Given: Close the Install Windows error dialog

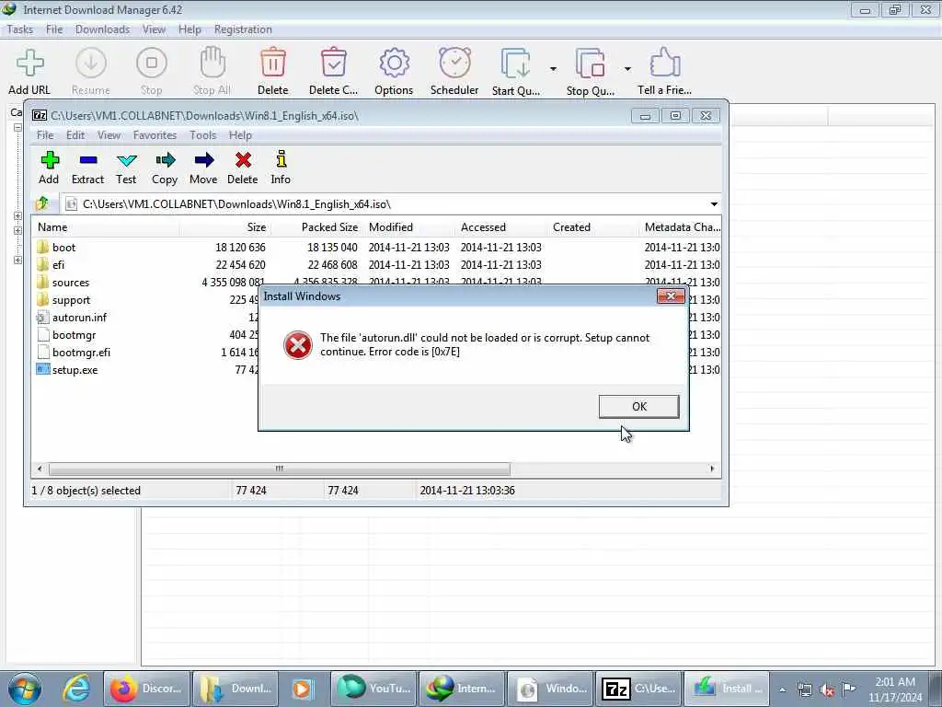Looking at the screenshot, I should coord(671,296).
